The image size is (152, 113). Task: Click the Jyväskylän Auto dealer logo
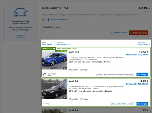click(x=49, y=75)
